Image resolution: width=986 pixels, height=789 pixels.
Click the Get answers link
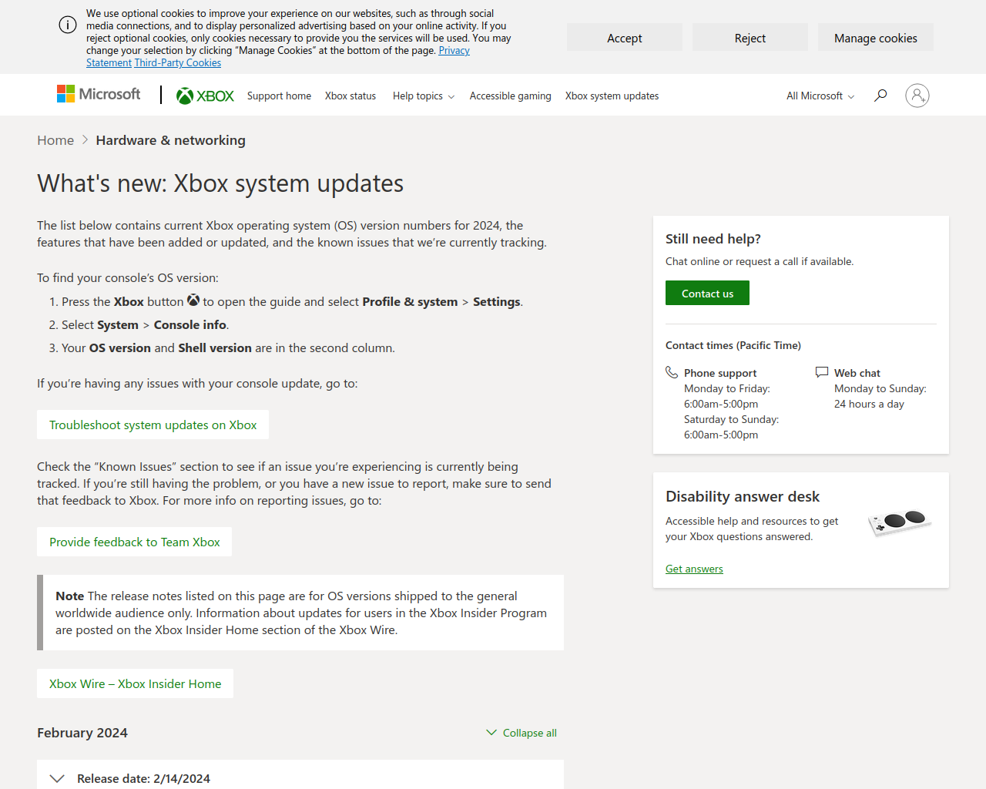[x=694, y=569]
